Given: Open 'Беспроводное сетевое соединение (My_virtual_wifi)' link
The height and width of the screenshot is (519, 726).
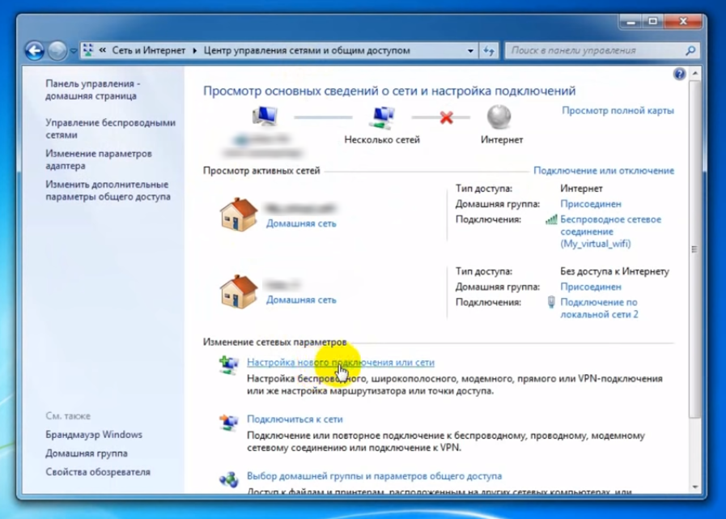Looking at the screenshot, I should 611,232.
